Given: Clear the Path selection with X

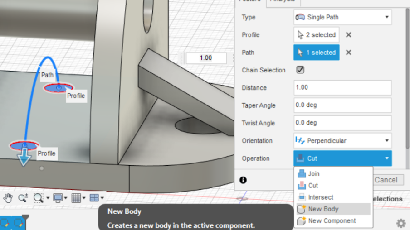Looking at the screenshot, I should pos(348,53).
